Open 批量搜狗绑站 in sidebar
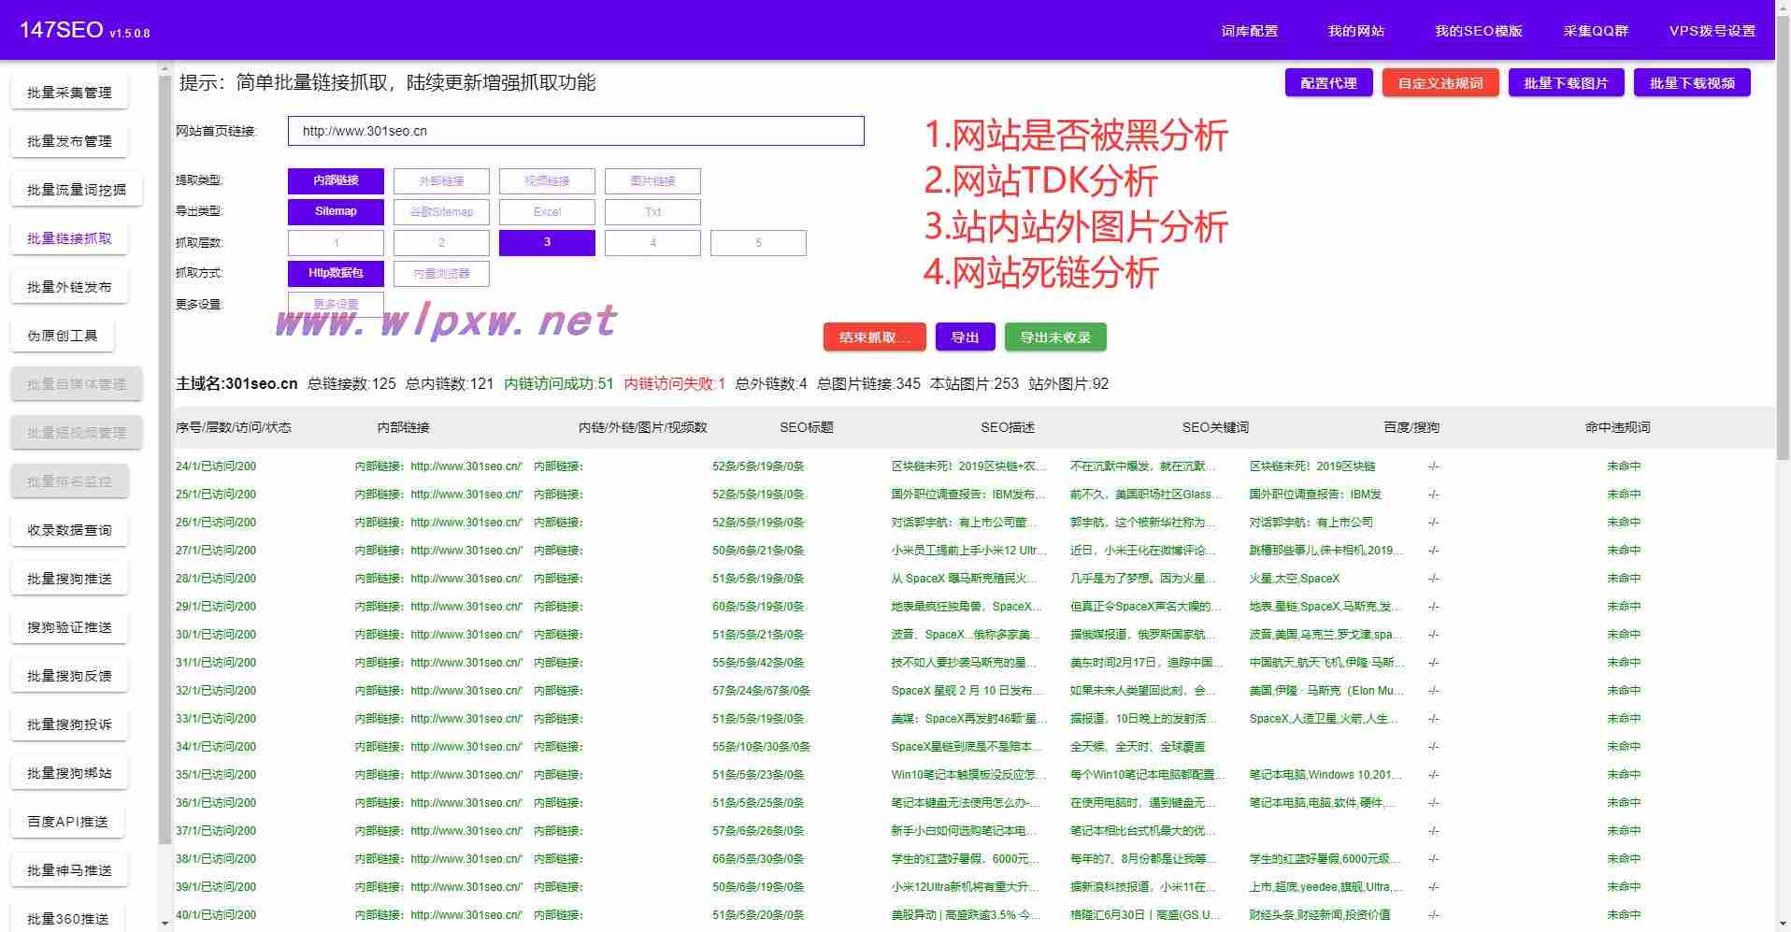 (x=69, y=773)
